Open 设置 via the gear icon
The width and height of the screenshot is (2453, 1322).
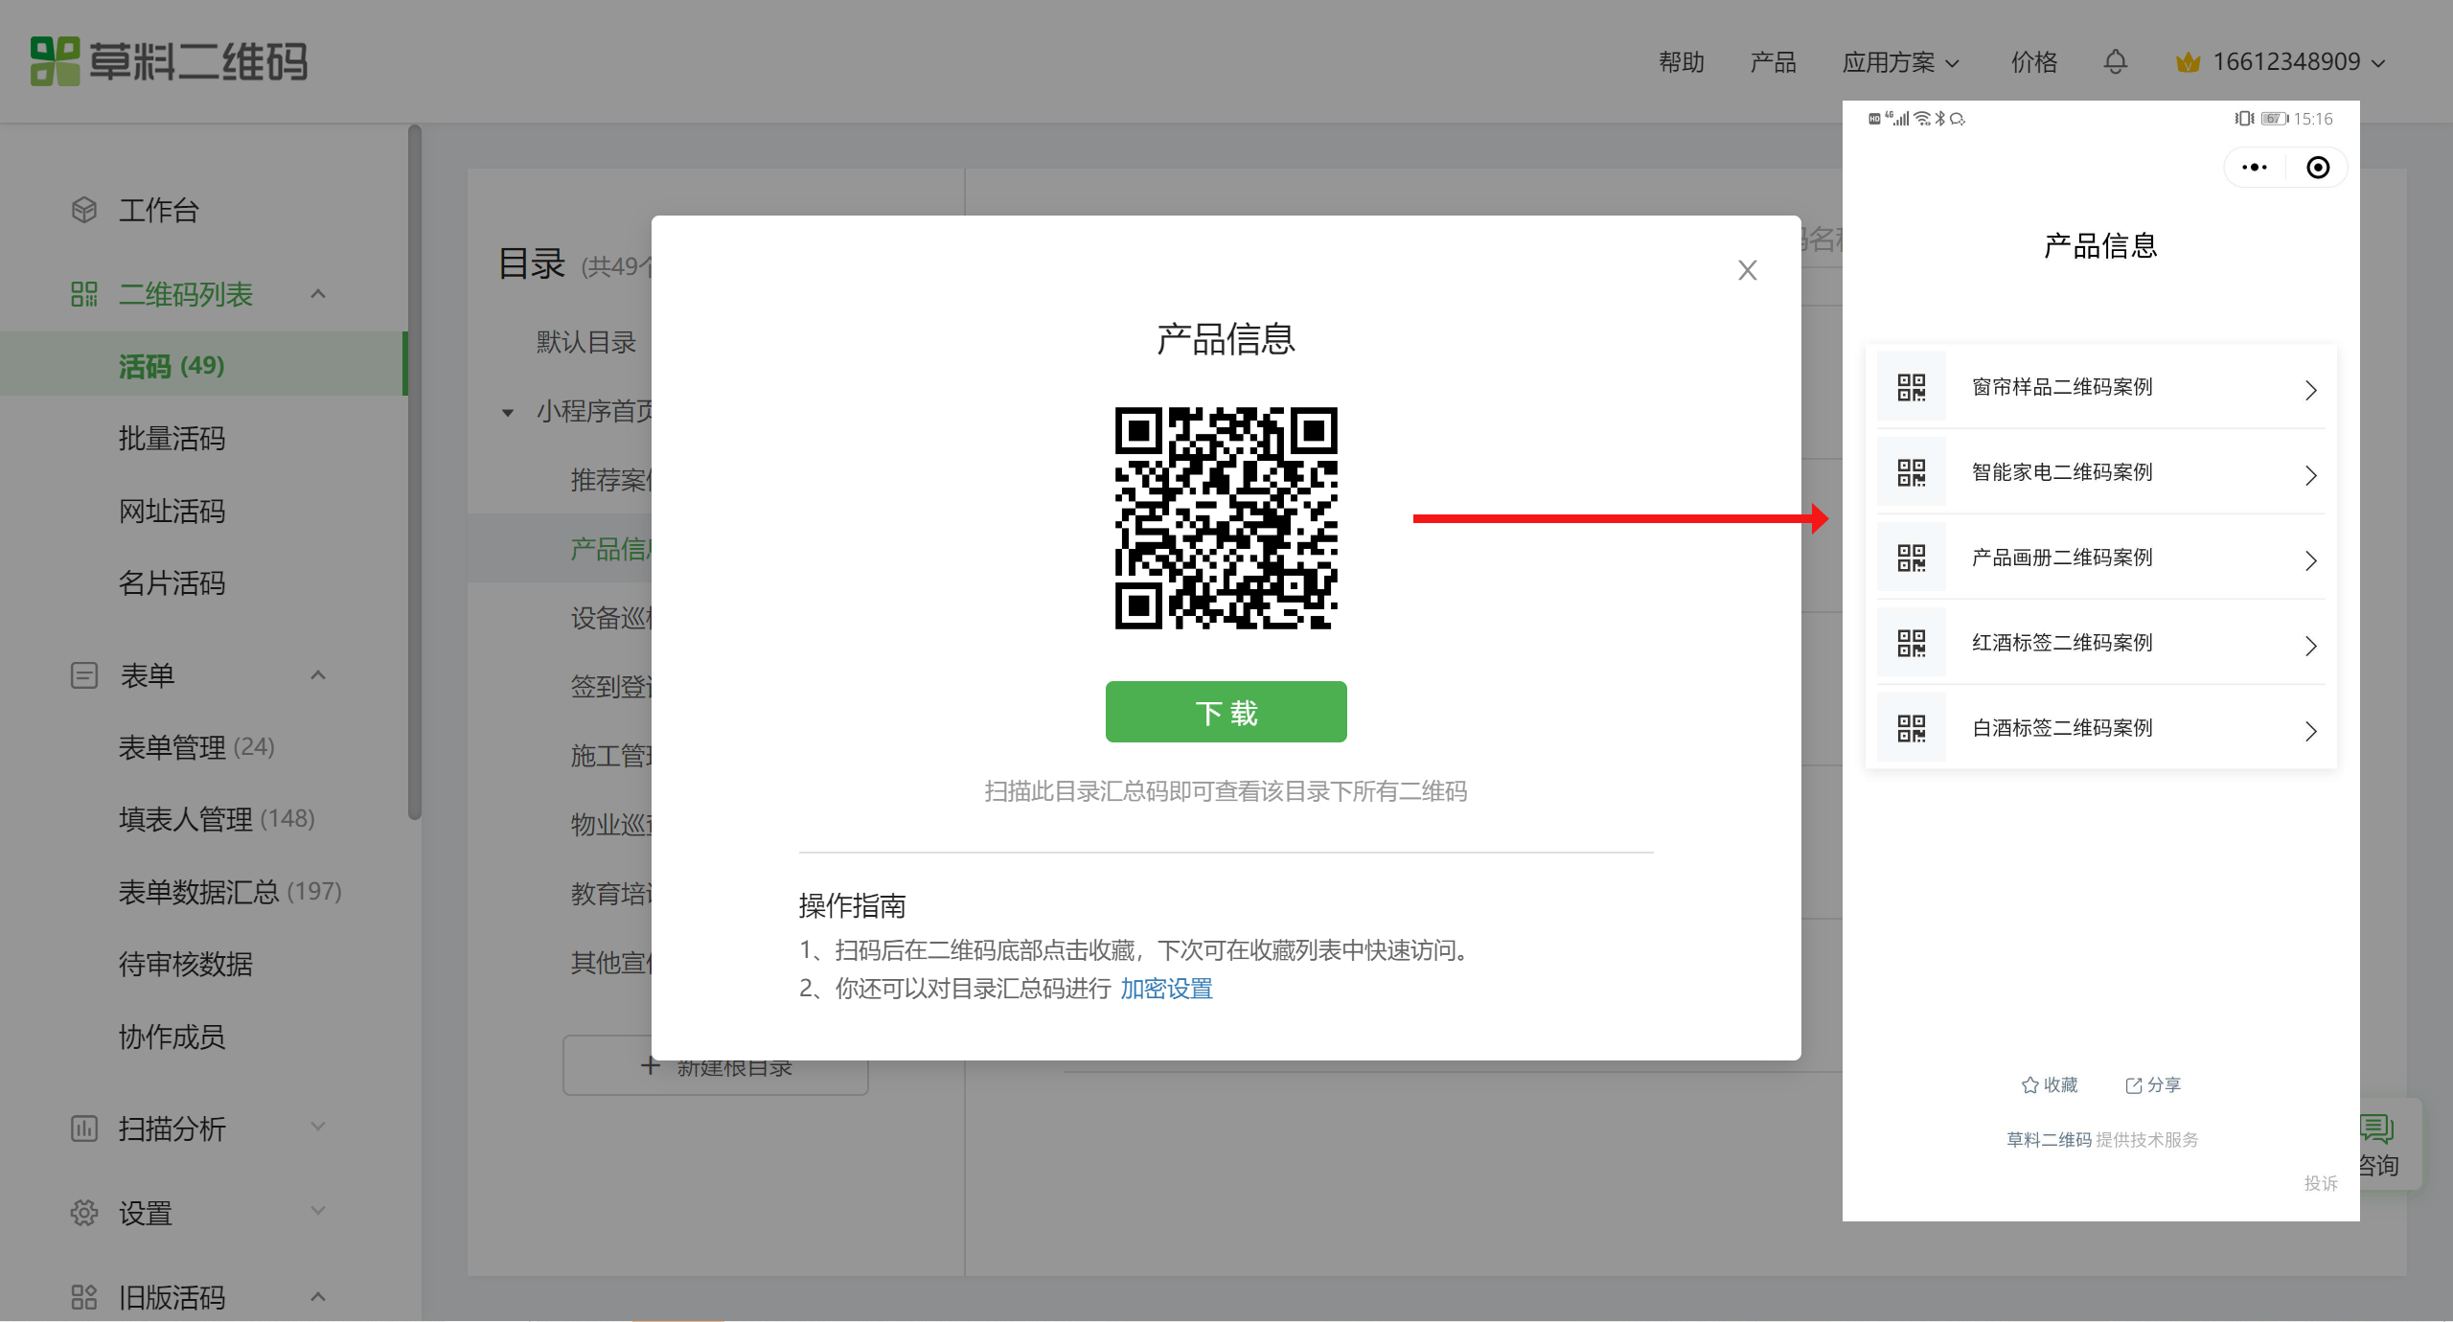[83, 1212]
